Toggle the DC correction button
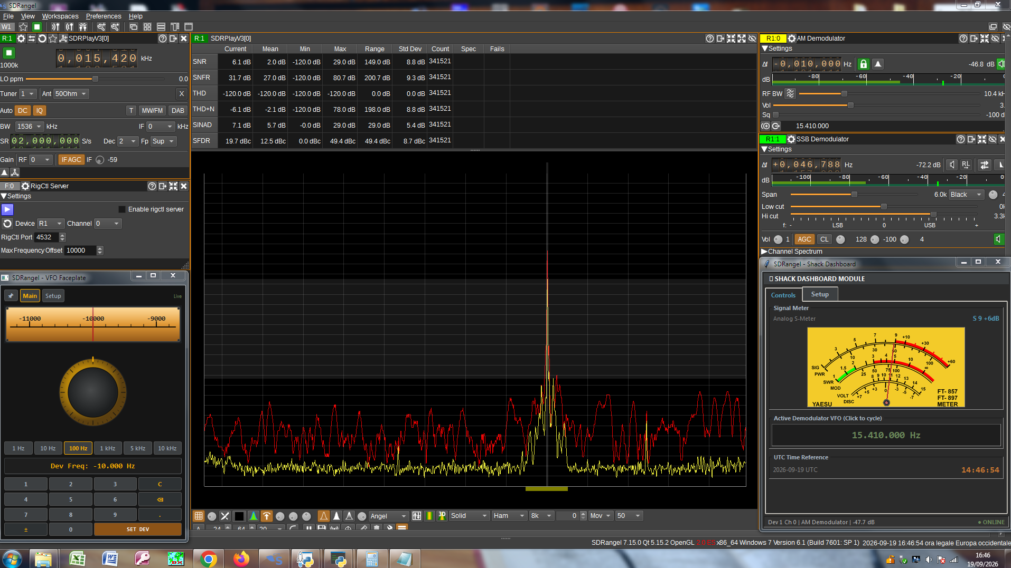 pyautogui.click(x=23, y=110)
